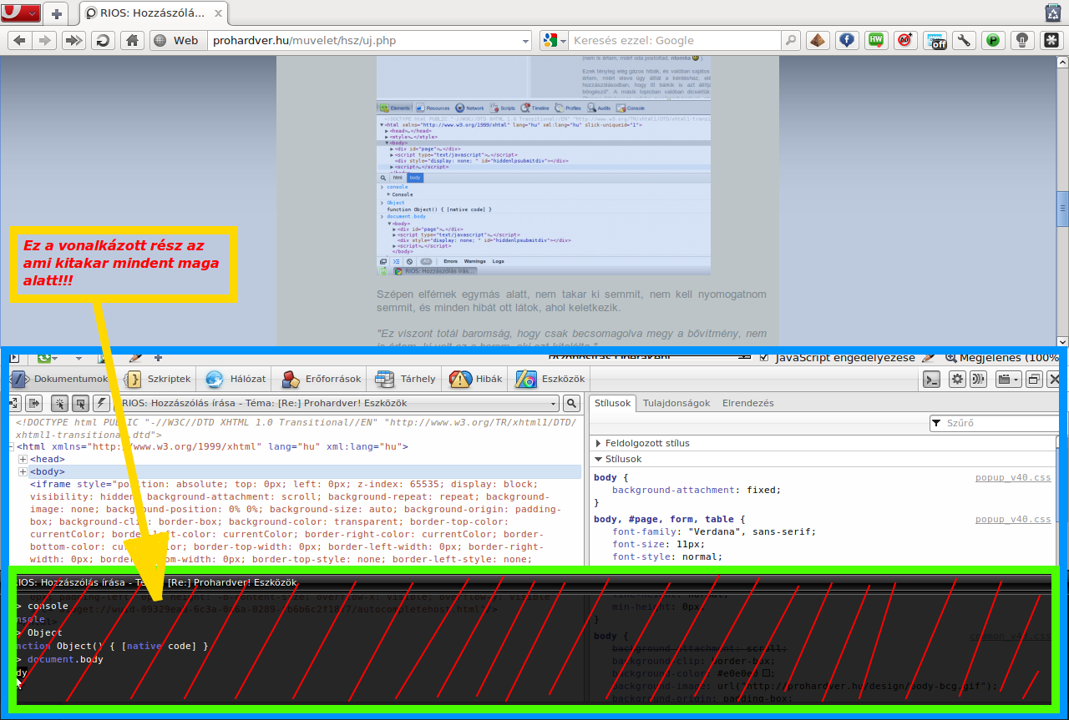This screenshot has width=1069, height=720.
Task: Go back with the back arrow
Action: (x=20, y=40)
